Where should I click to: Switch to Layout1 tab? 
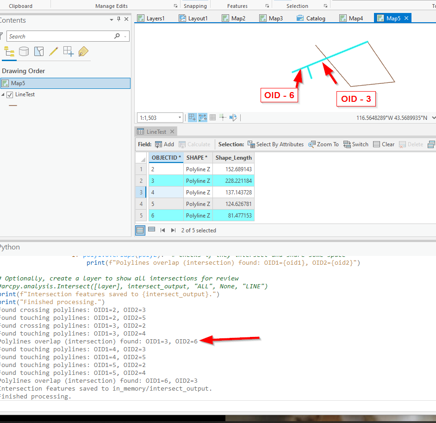tap(193, 19)
